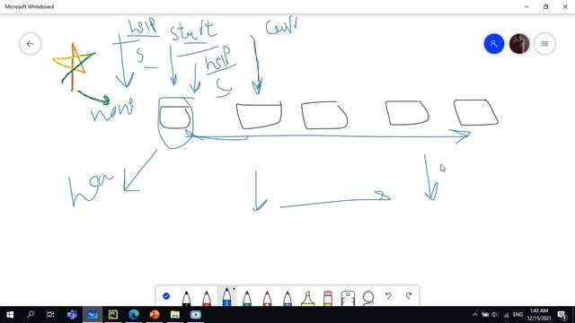Open the screen recorder taskbar icon
Viewport: 575px width, 323px height.
196,315
